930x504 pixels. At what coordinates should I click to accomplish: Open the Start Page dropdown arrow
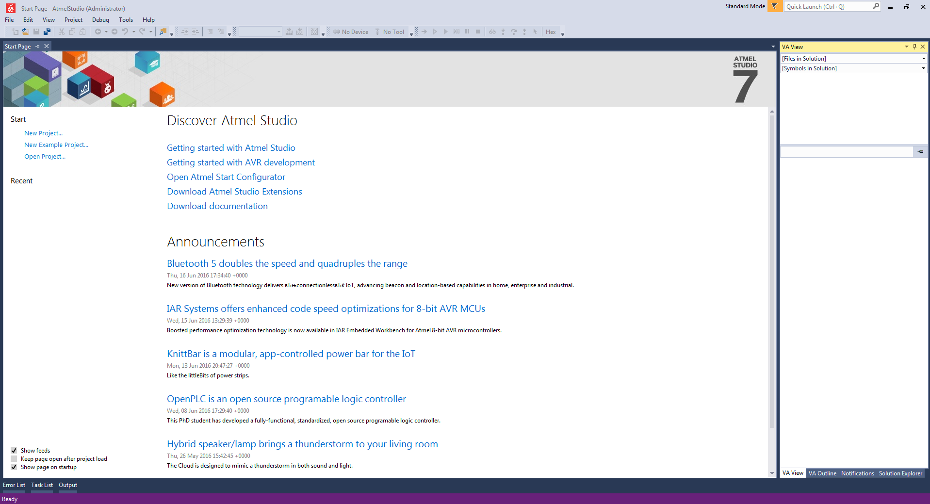pos(772,46)
